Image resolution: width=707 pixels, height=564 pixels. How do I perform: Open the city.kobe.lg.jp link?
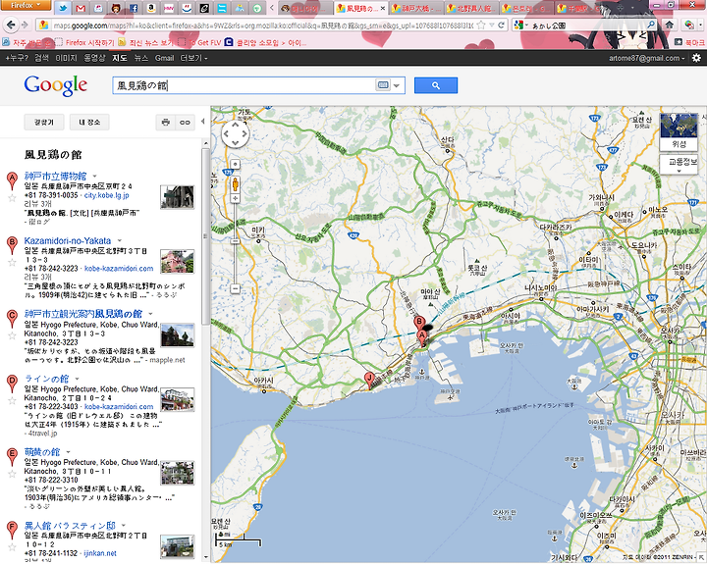coord(106,195)
